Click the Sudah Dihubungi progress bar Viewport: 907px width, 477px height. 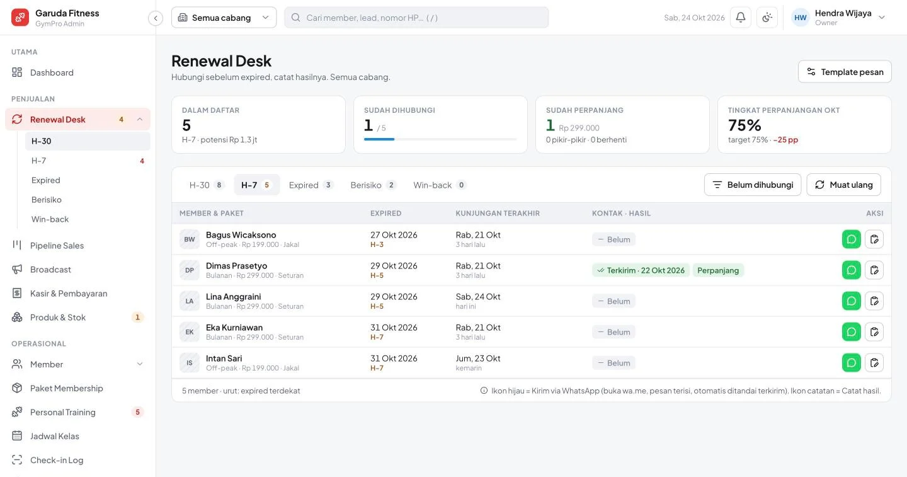440,139
